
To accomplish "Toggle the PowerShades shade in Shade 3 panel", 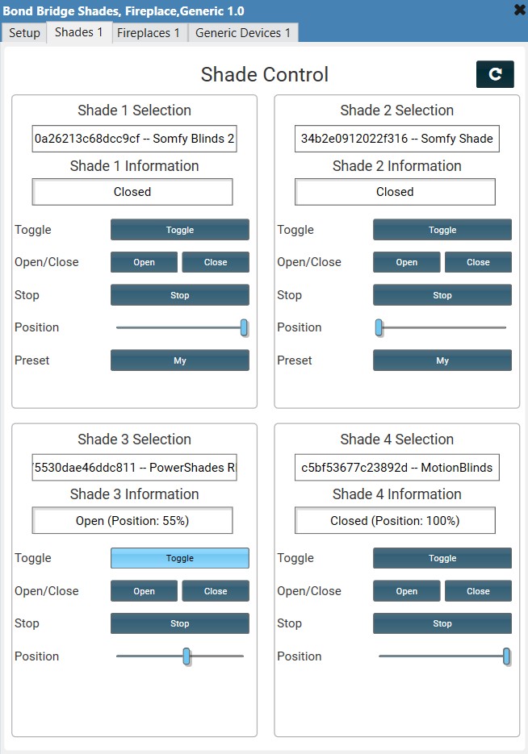I will click(x=179, y=557).
